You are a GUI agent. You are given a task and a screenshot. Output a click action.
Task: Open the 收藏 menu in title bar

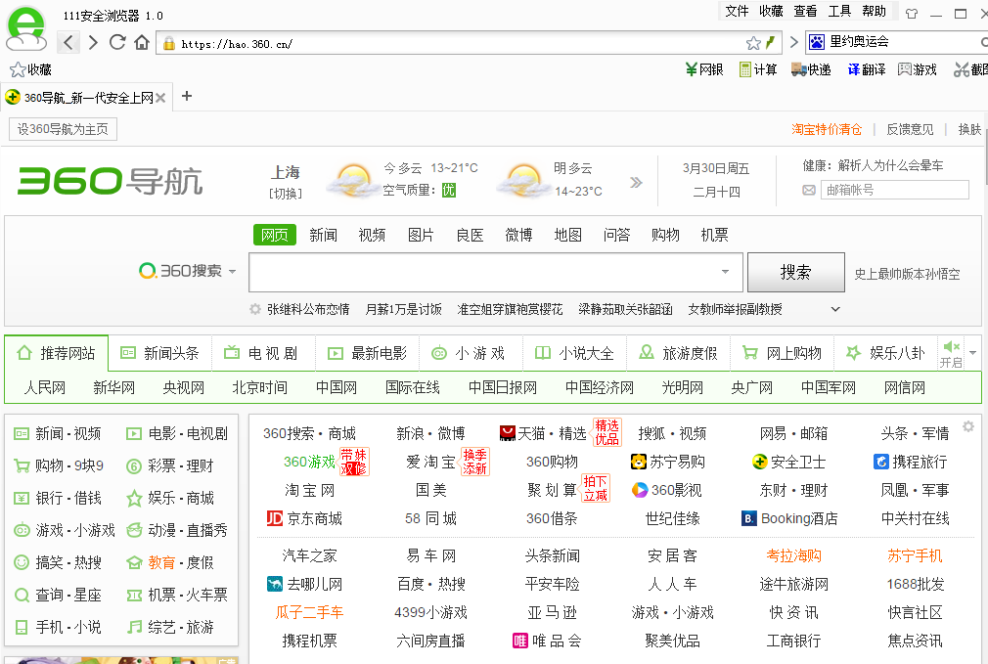point(771,11)
